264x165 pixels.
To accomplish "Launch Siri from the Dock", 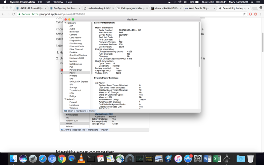I will click(x=23, y=159).
